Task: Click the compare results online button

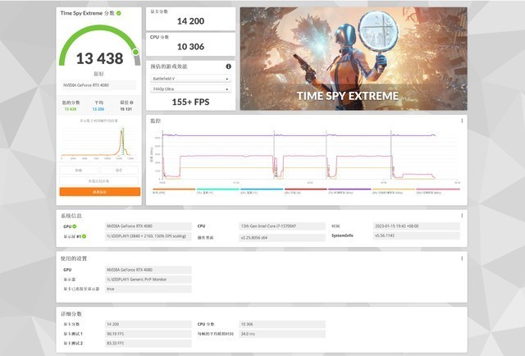Action: 99,180
